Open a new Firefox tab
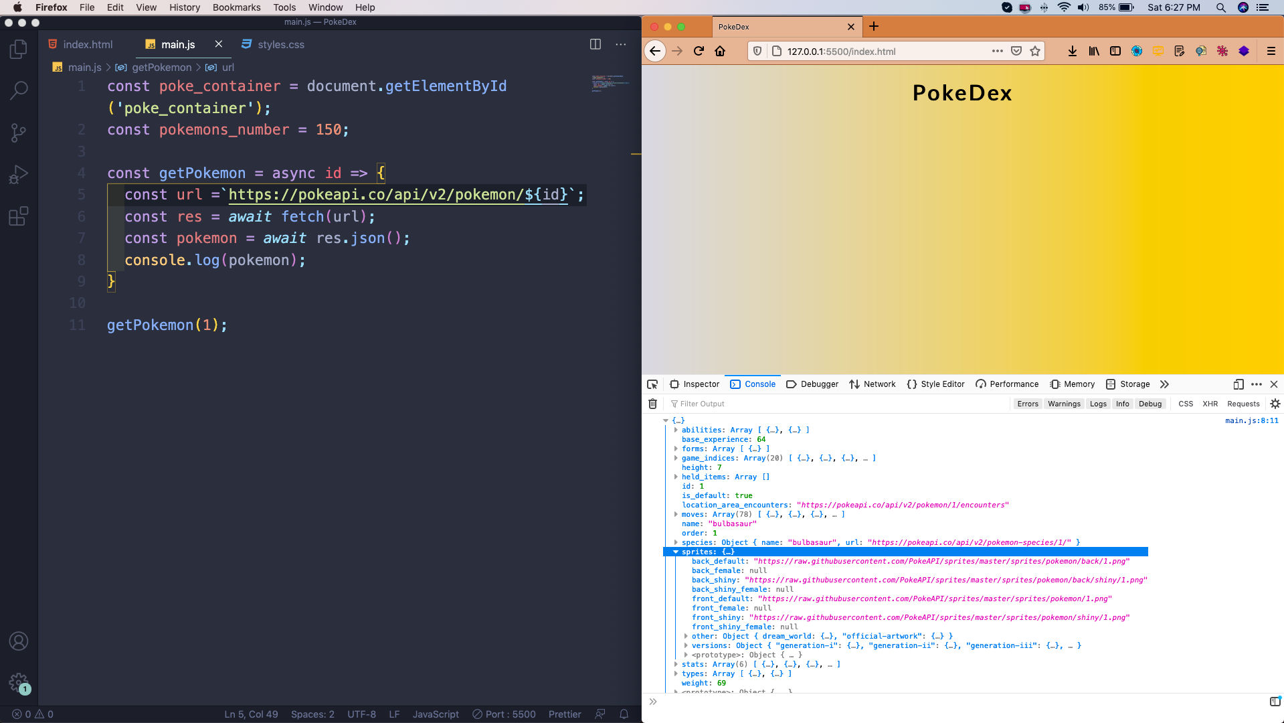 click(x=874, y=27)
